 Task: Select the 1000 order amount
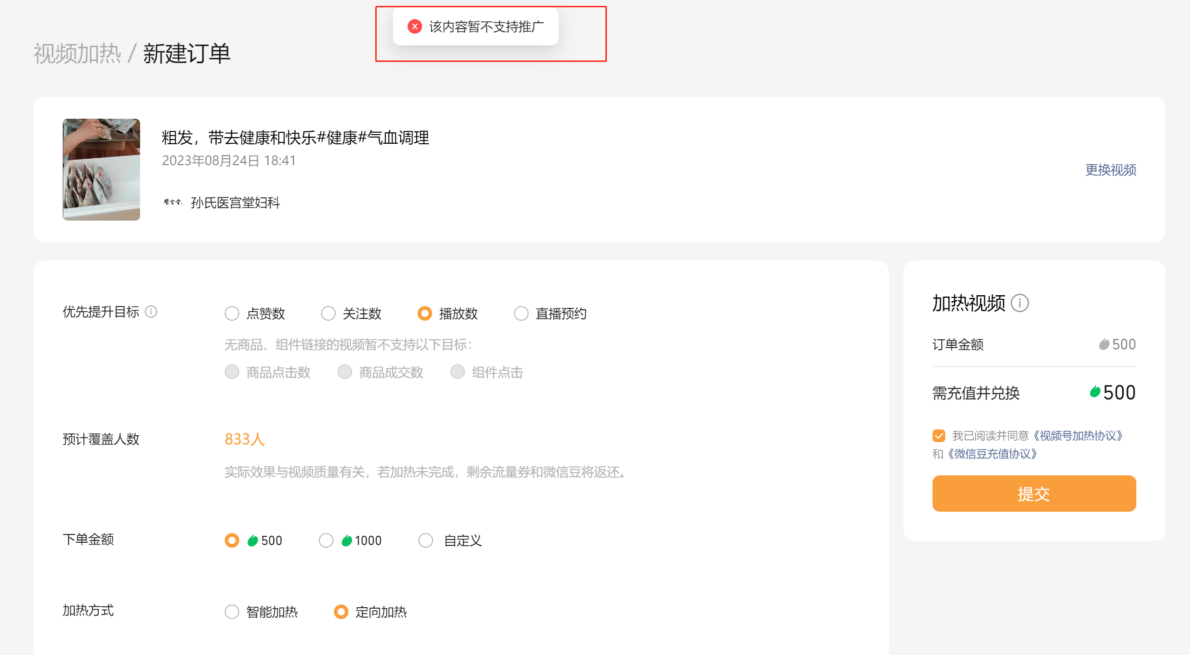click(x=326, y=540)
